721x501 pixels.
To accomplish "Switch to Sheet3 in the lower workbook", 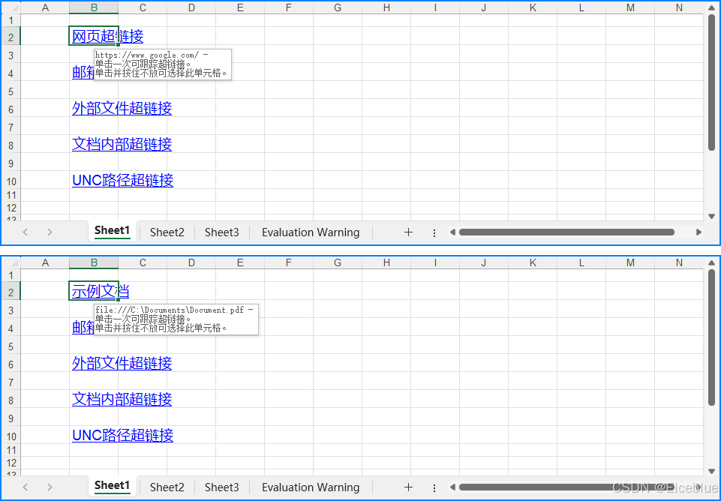I will 221,487.
